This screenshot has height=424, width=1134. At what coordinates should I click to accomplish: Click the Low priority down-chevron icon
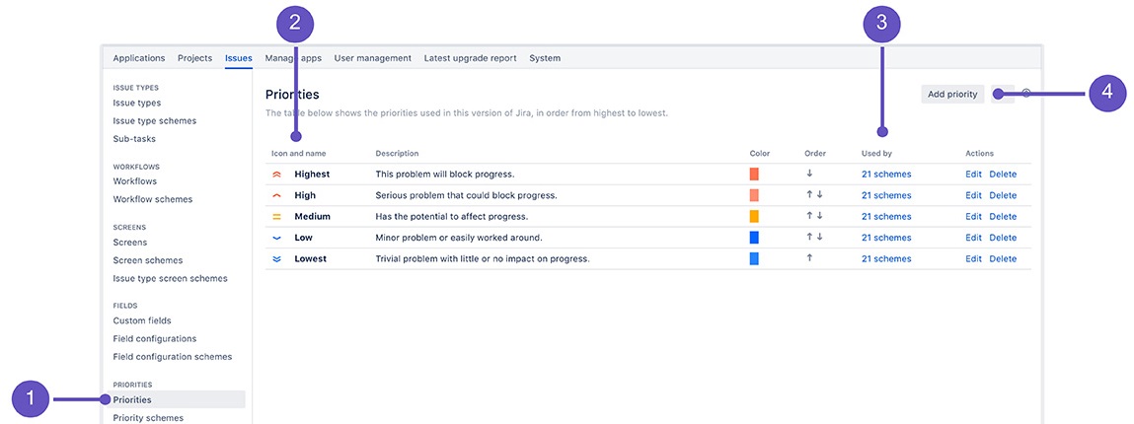pos(275,238)
